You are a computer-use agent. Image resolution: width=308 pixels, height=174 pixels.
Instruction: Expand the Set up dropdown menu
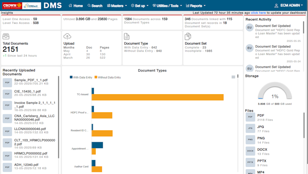click(x=140, y=6)
